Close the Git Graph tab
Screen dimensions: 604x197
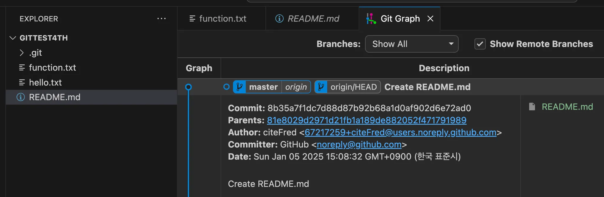click(x=430, y=19)
